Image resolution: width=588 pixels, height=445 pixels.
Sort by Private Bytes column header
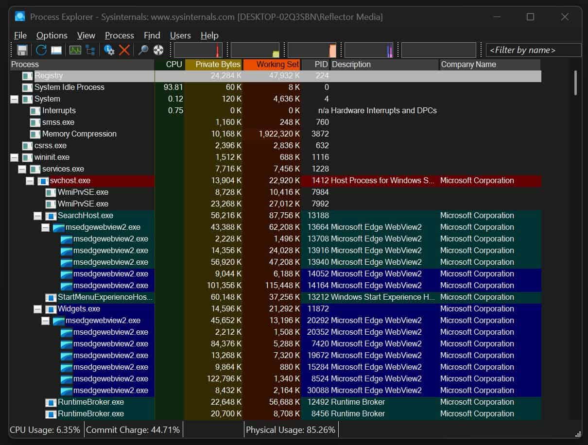click(x=214, y=65)
